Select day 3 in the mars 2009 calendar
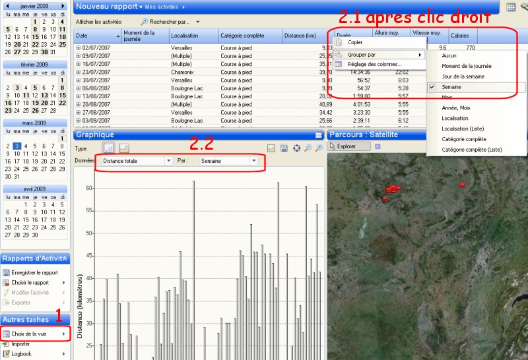Screen dimensions: 528x360 [x=16, y=146]
